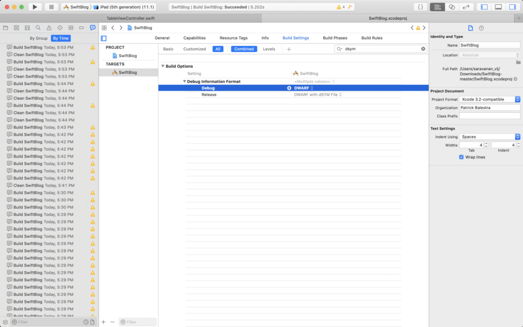Show the File inspector icon
The height and width of the screenshot is (327, 523).
coord(470,28)
